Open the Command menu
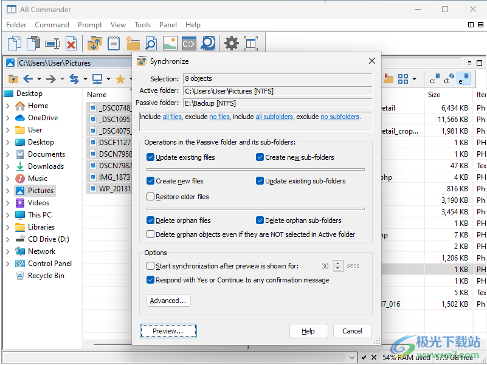This screenshot has width=487, height=365. point(52,25)
